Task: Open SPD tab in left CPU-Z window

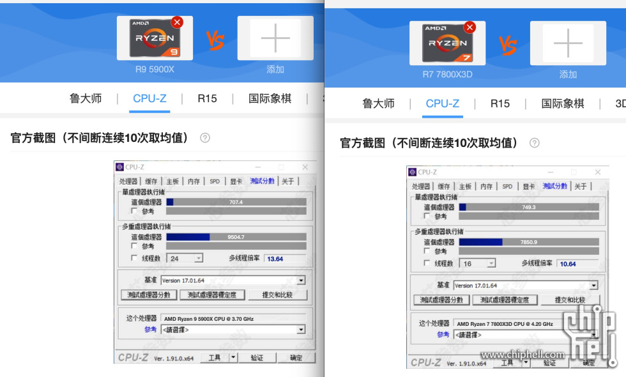Action: click(x=215, y=181)
